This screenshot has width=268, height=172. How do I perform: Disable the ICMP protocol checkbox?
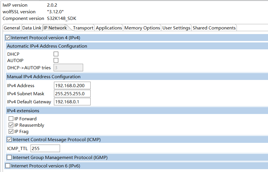9,140
